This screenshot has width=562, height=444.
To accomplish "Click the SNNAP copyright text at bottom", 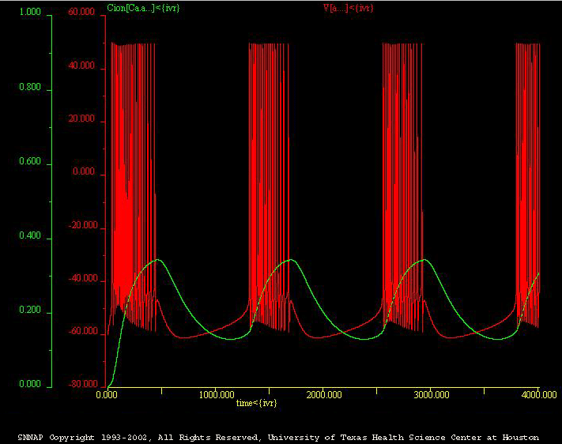I will click(x=278, y=437).
